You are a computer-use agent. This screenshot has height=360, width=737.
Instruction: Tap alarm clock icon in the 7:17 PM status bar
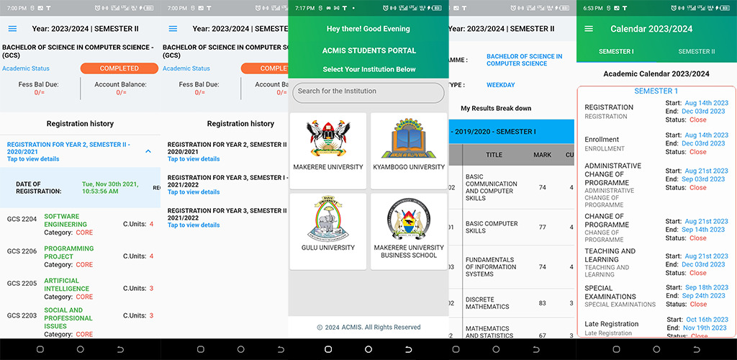coord(386,8)
